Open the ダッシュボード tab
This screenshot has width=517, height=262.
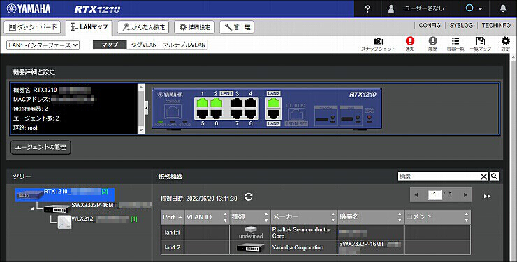point(32,27)
